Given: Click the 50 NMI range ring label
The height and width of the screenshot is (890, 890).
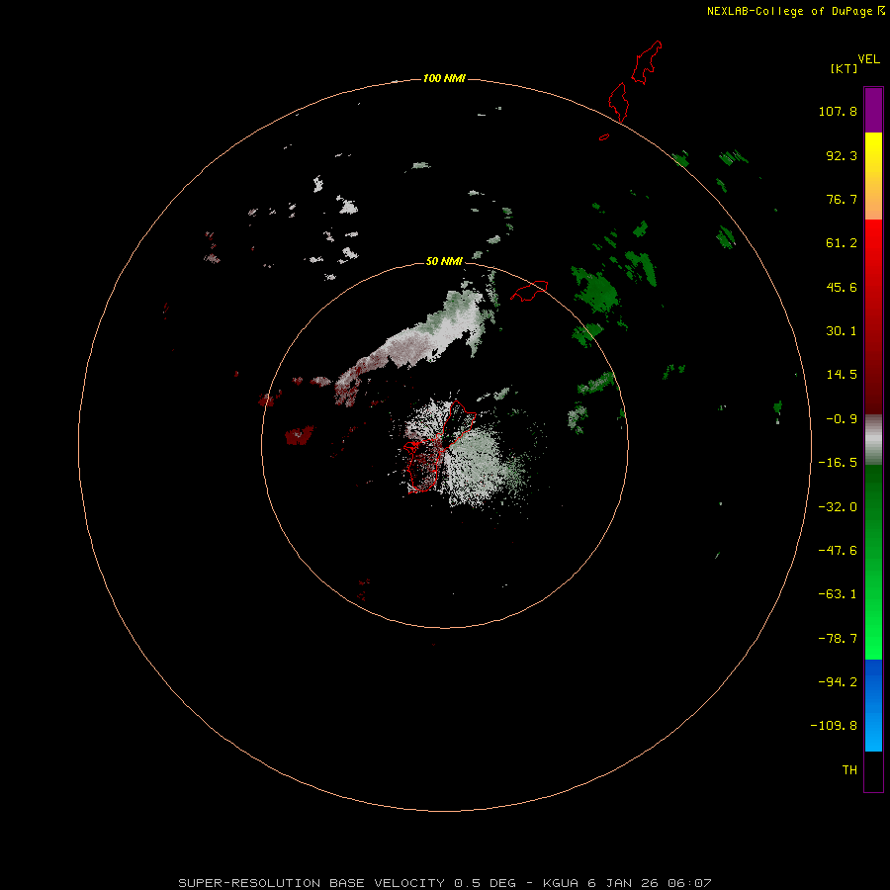Looking at the screenshot, I should tap(444, 261).
